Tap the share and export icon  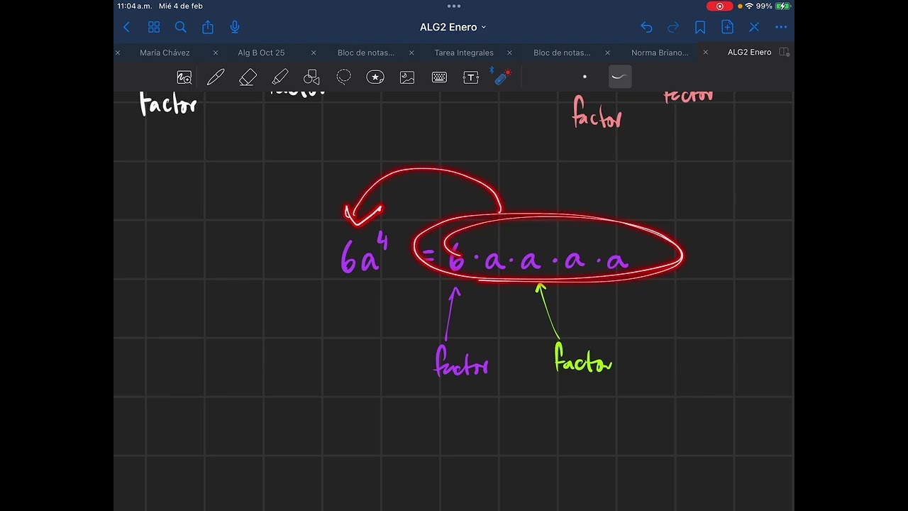tap(208, 27)
